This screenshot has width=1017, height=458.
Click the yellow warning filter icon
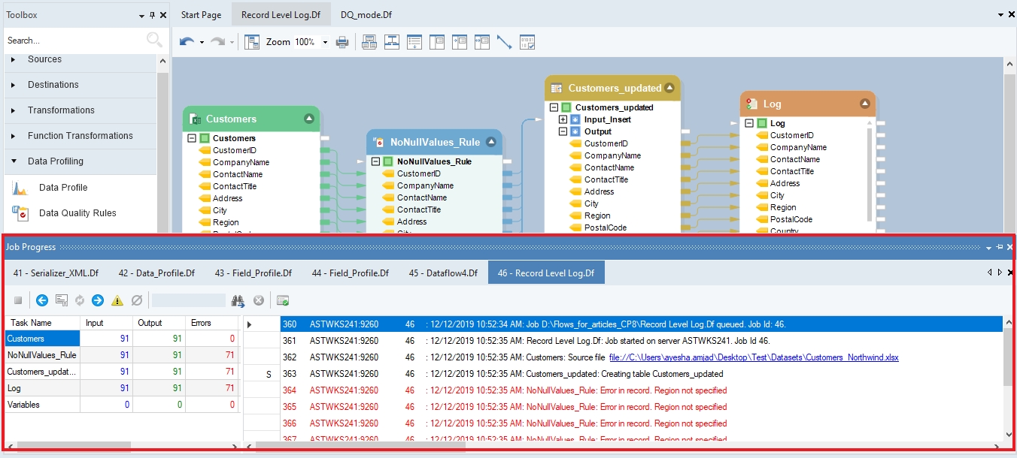[117, 300]
